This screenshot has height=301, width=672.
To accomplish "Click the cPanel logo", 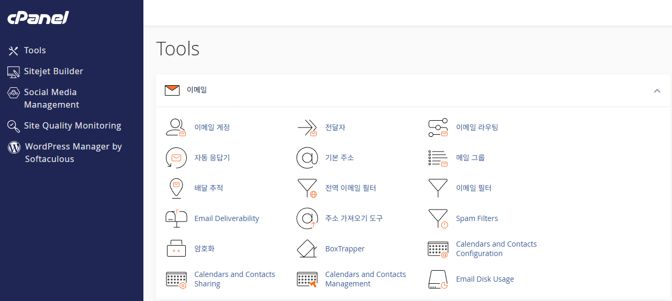I will coord(38,18).
